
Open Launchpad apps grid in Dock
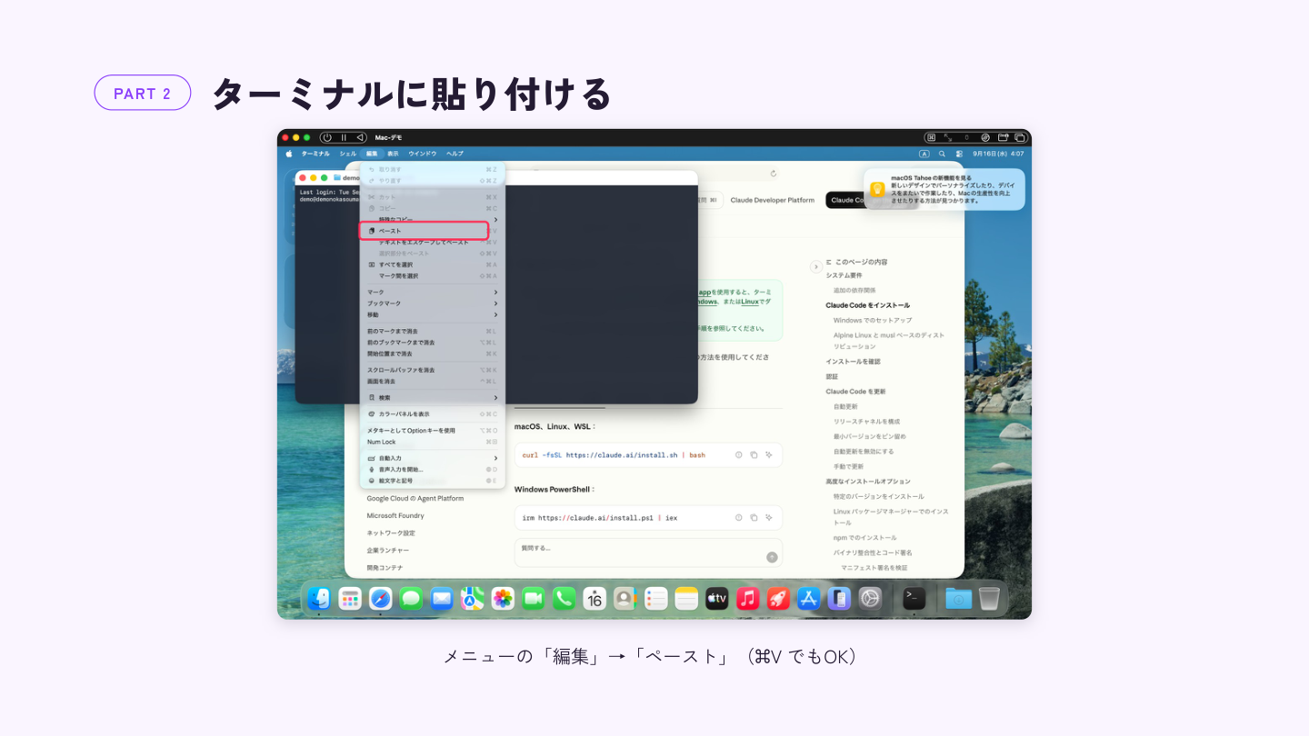350,598
